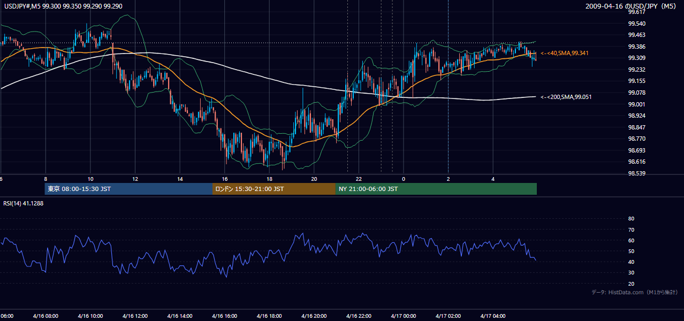Screen dimensions: 684x321
Task: Click the 4/16 22:00 time axis label
Action: click(x=359, y=316)
